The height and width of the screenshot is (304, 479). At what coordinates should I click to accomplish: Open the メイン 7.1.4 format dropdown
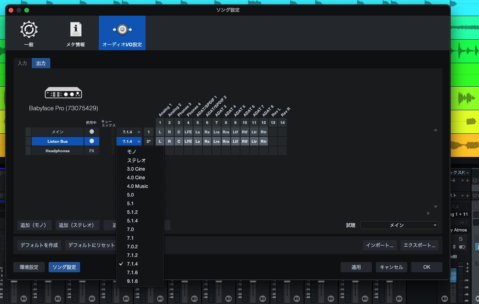click(x=129, y=132)
